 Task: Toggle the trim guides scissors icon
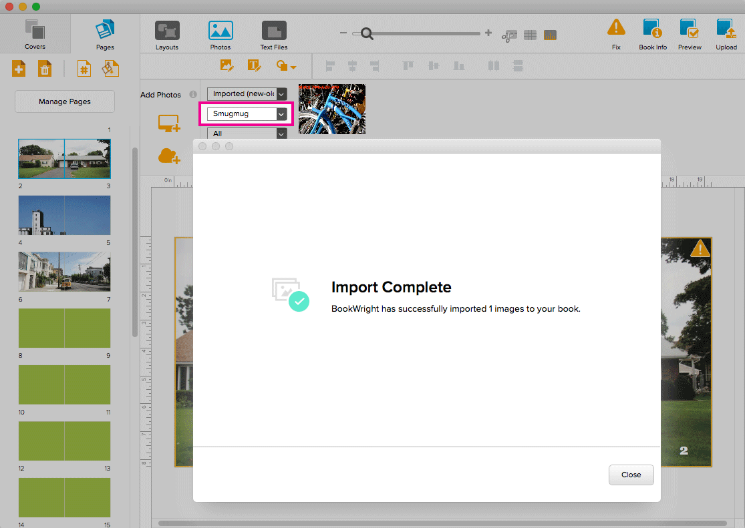point(509,35)
